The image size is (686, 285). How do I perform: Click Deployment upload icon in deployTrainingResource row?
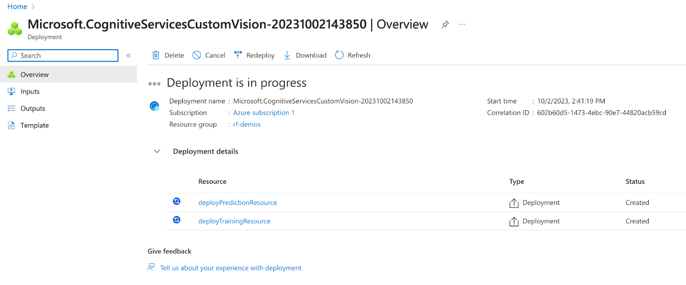(514, 221)
